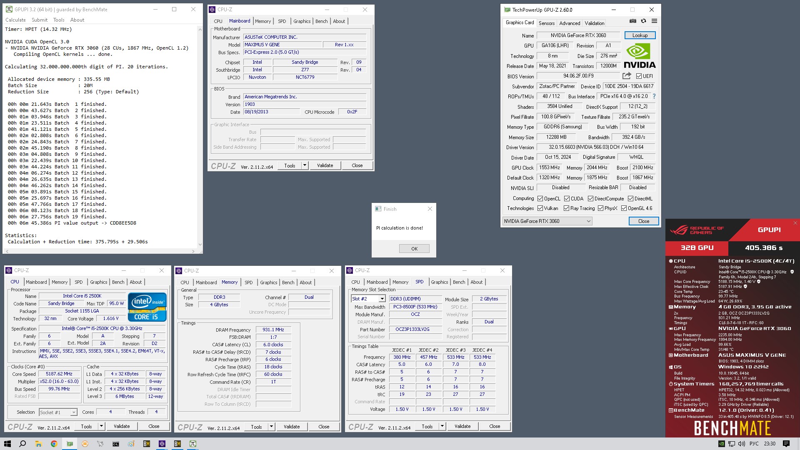The width and height of the screenshot is (800, 450).
Task: Click the BenchMate section icon beside System Timers
Action: [671, 384]
